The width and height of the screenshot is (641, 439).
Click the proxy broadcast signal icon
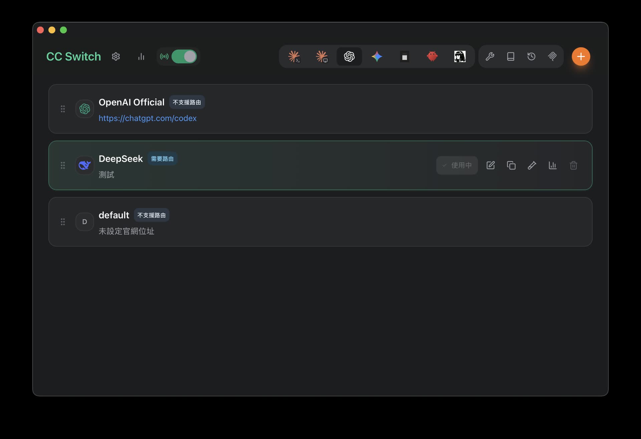tap(164, 56)
